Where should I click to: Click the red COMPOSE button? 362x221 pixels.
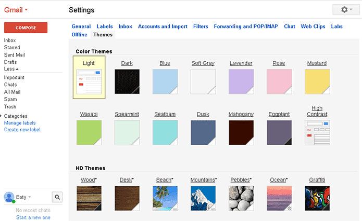[x=26, y=27]
